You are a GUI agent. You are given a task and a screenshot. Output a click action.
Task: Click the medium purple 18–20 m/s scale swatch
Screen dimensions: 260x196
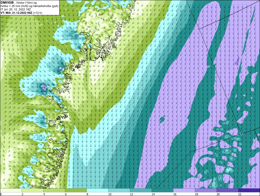point(206,190)
